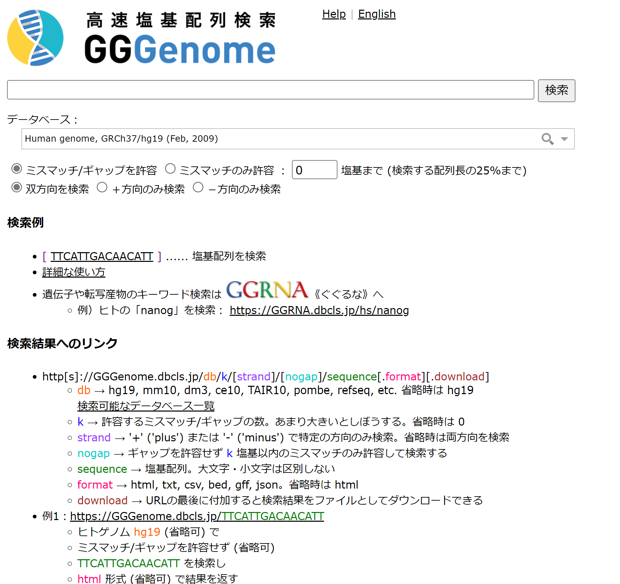Open the 検索可能なデータベース一覧 link
The height and width of the screenshot is (584, 620).
pyautogui.click(x=146, y=406)
